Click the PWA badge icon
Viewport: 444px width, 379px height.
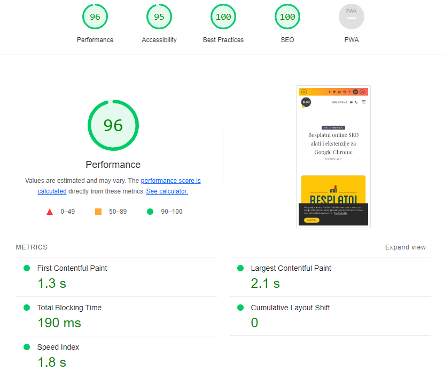(x=352, y=17)
